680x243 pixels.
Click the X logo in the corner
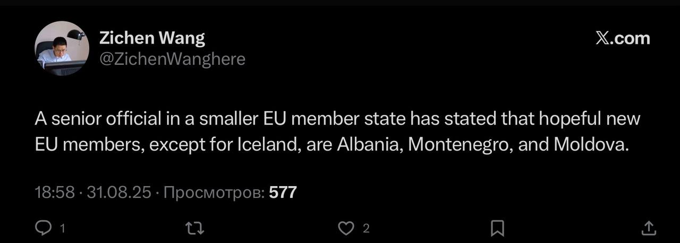pyautogui.click(x=603, y=38)
